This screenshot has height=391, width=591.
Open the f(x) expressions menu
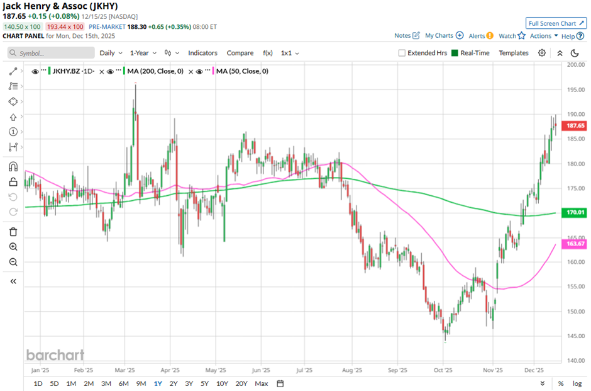[x=268, y=54]
